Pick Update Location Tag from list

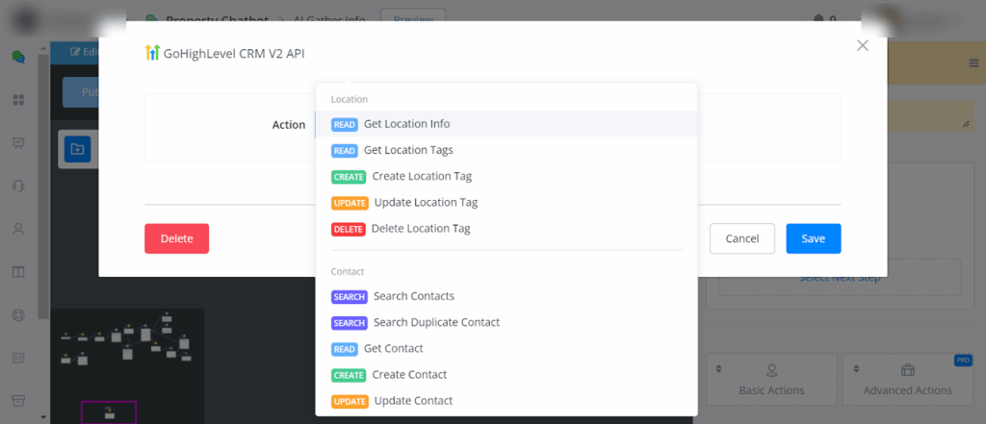tap(425, 202)
